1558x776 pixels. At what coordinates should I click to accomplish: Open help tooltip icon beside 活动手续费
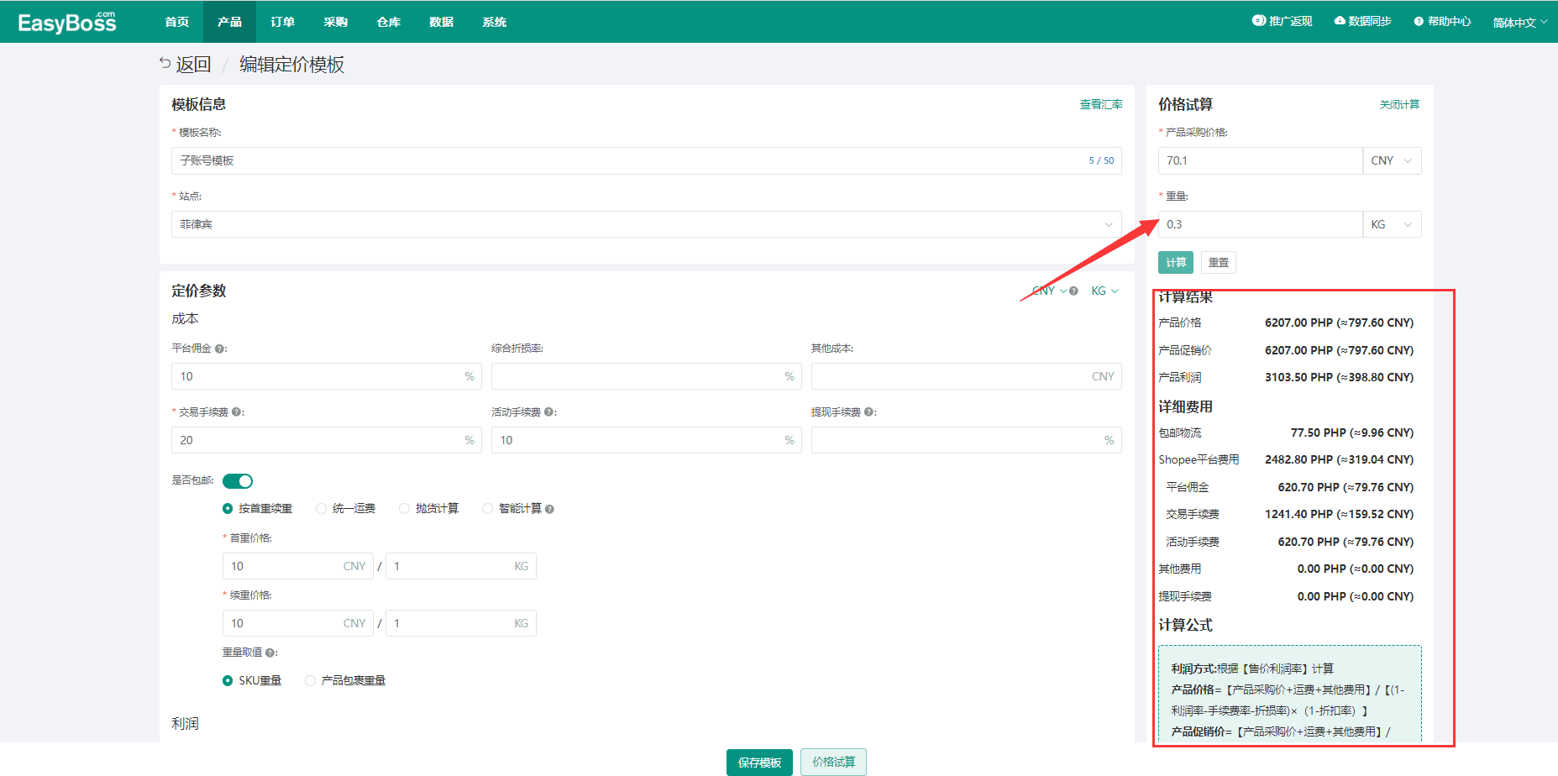click(x=548, y=412)
